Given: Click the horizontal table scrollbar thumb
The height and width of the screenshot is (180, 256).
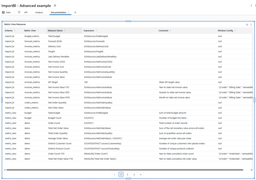Looking at the screenshot, I should pyautogui.click(x=125, y=170).
